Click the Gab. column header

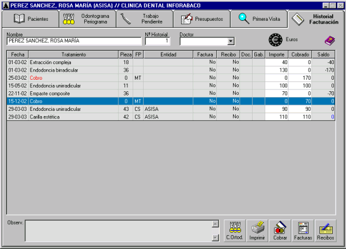[x=259, y=54]
